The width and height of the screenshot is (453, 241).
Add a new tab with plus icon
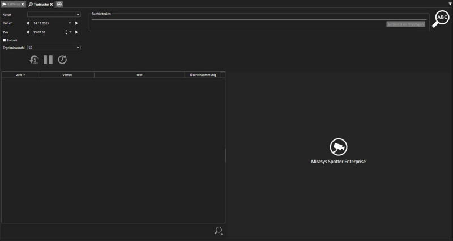tap(59, 4)
